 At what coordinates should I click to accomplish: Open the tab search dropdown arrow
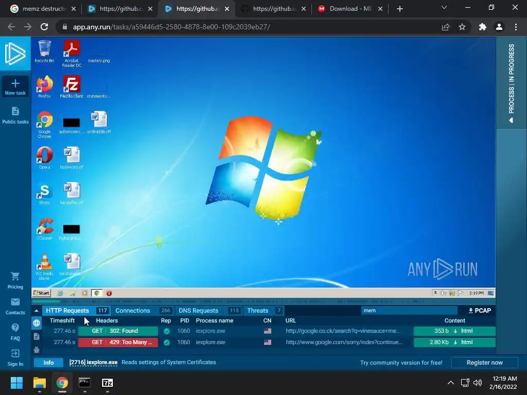[444, 7]
